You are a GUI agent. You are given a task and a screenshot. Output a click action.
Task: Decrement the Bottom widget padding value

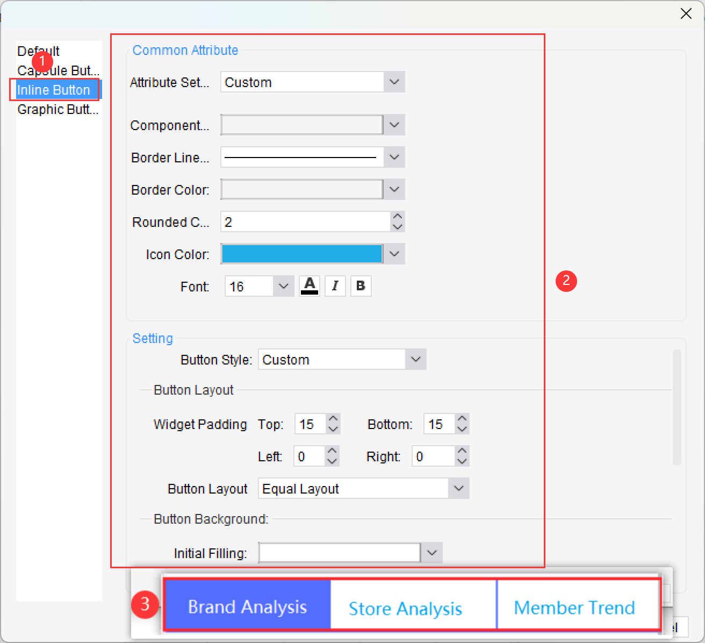pos(463,428)
